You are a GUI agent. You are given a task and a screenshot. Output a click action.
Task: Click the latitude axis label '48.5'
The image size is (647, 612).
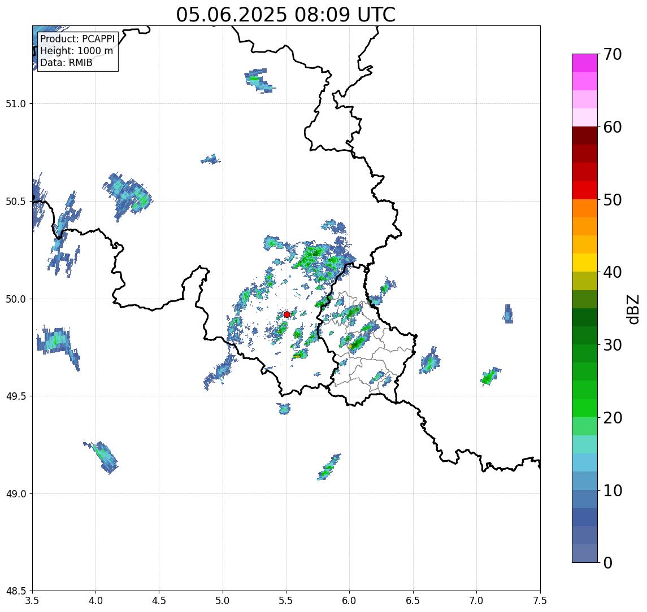[16, 591]
